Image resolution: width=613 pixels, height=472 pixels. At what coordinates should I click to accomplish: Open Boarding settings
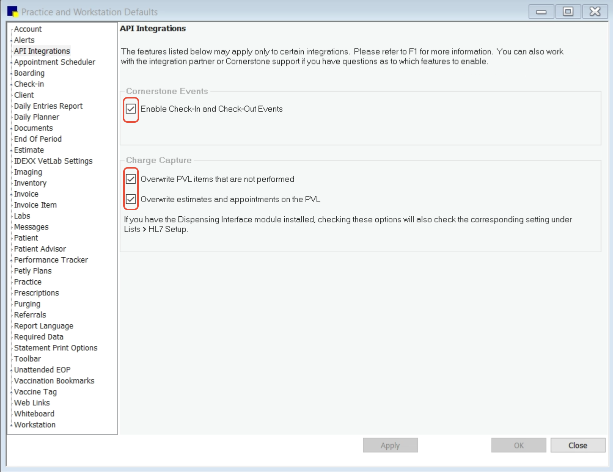tap(29, 73)
